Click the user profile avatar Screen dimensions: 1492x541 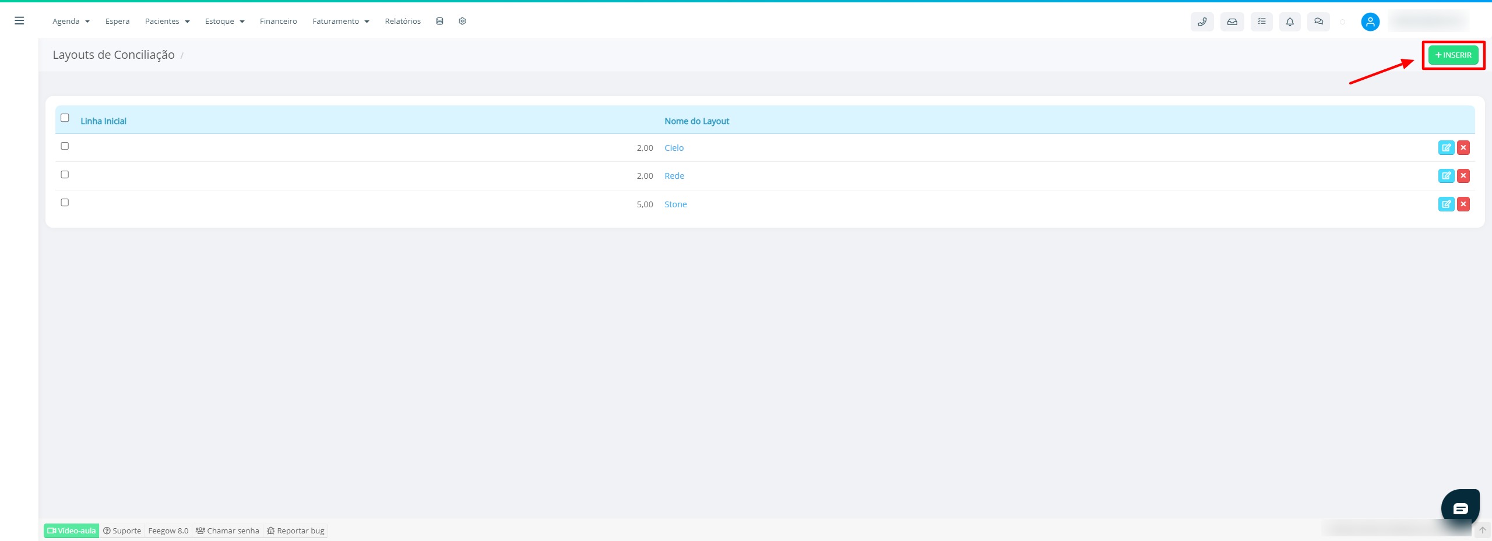pos(1370,22)
